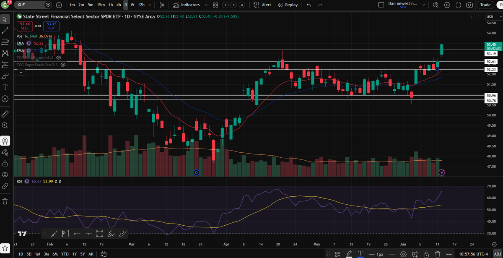Select the 12h timeframe

pos(141,5)
